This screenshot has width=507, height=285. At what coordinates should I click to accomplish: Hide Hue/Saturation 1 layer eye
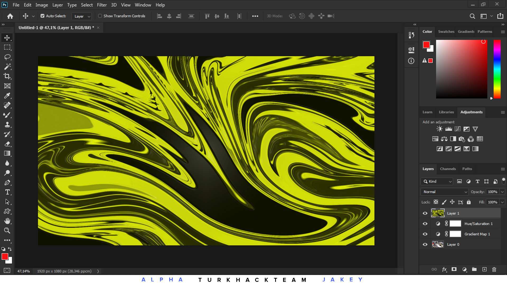point(425,224)
